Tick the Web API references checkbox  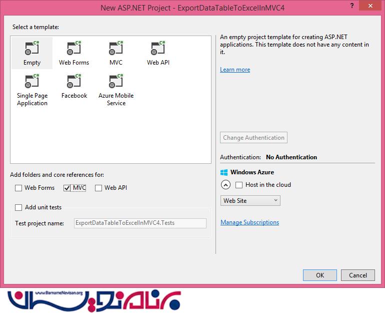click(98, 188)
